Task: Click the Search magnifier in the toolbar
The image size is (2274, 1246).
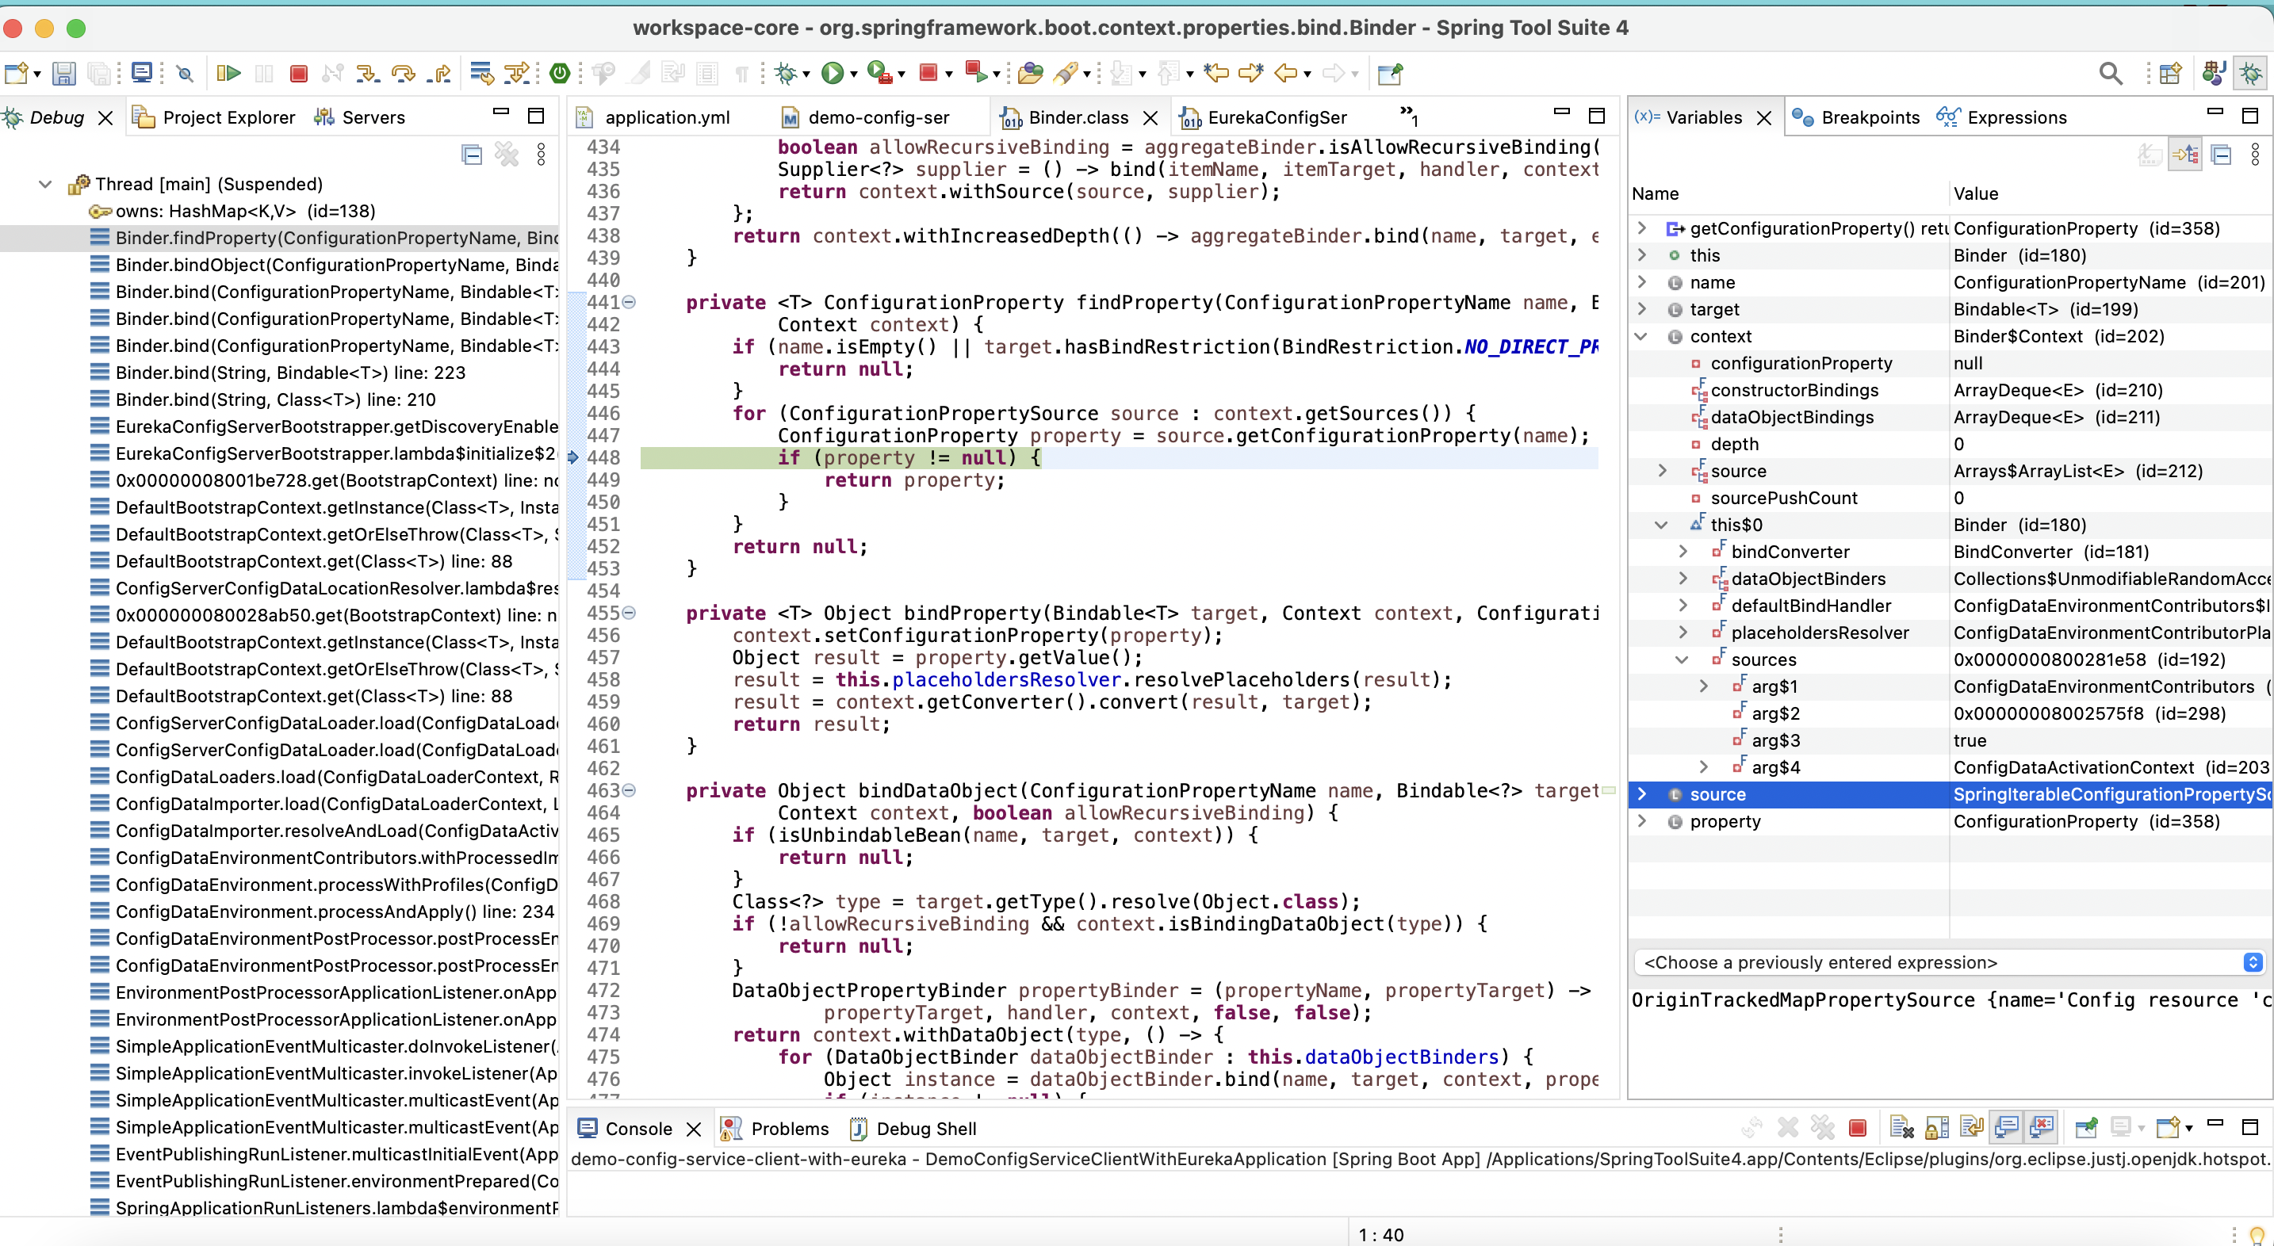Action: (x=2110, y=73)
